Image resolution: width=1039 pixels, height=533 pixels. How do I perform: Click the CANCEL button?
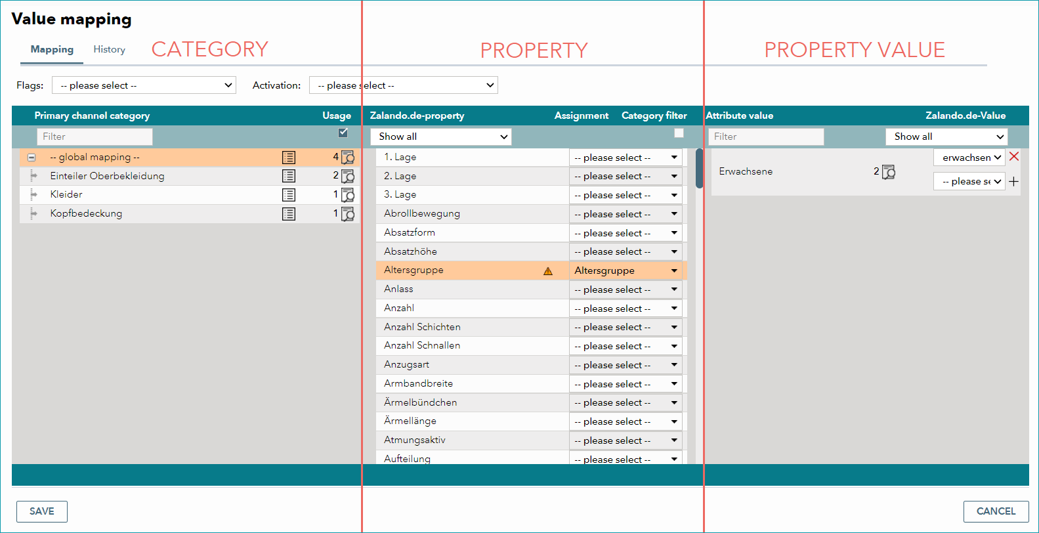[x=996, y=511]
